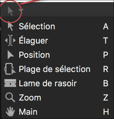114x119 pixels.
Task: Click the Plage de sélection range icon
Action: click(10, 69)
